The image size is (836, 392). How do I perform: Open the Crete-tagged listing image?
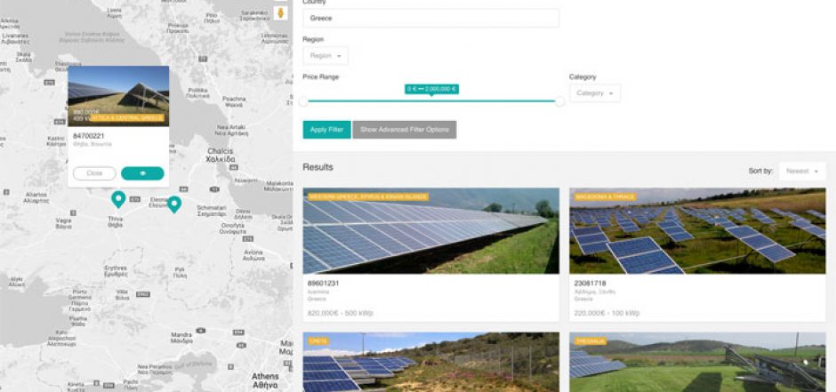(x=430, y=362)
